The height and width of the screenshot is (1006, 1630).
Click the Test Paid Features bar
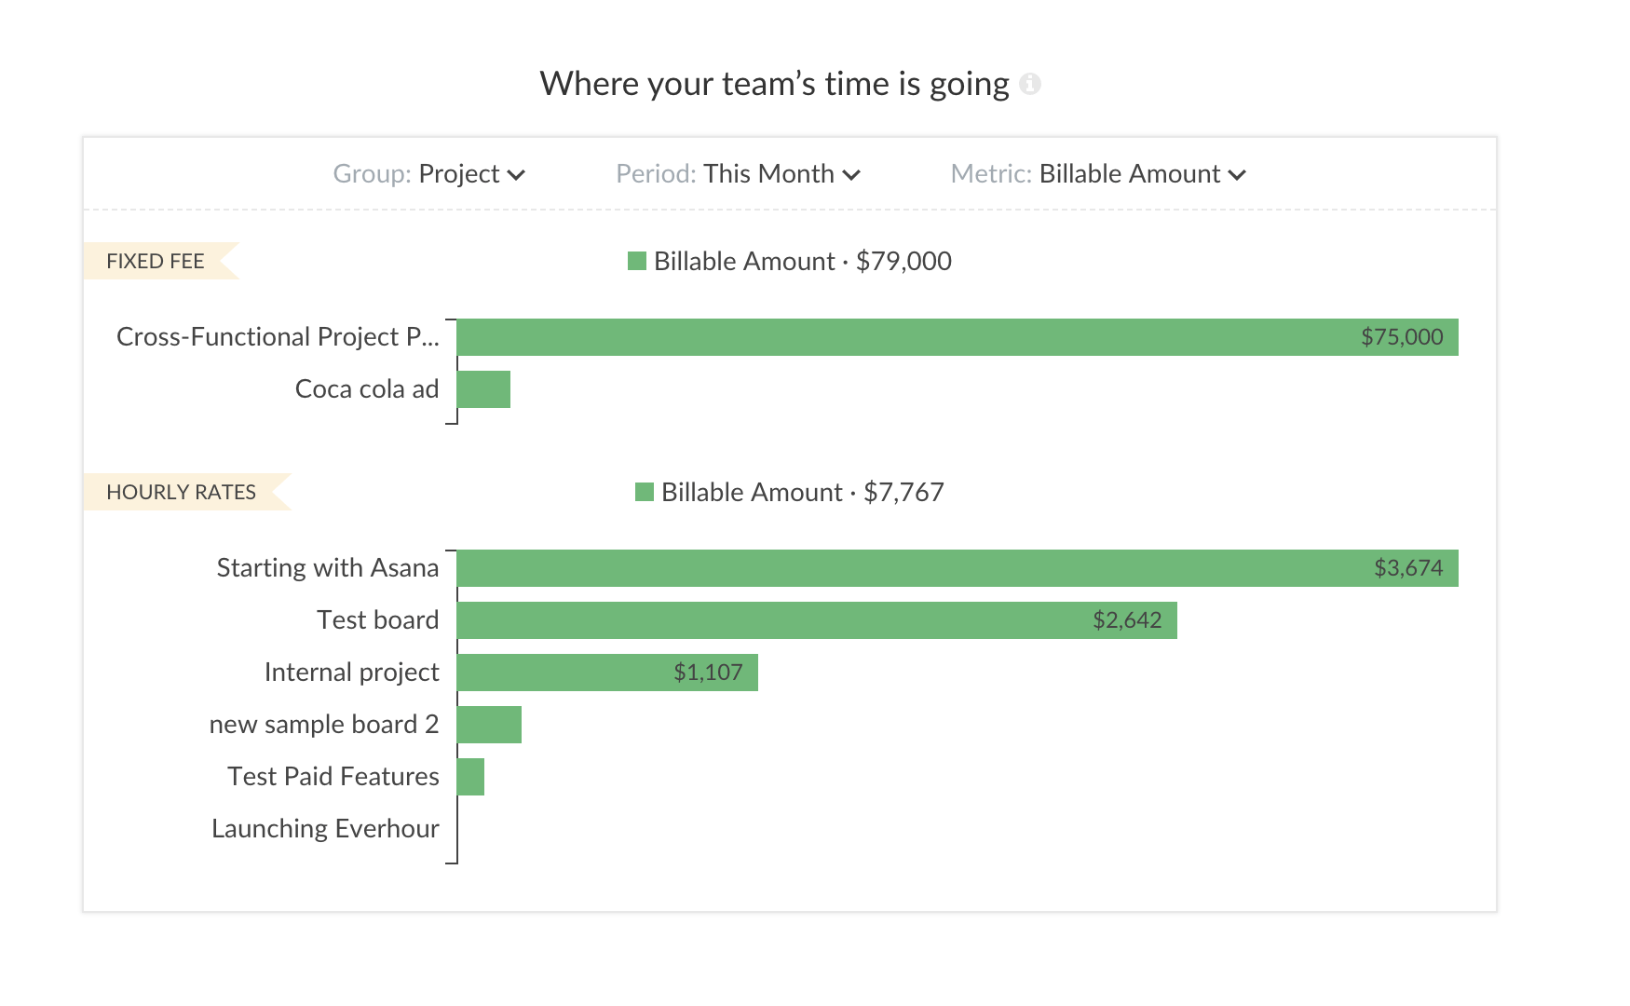pyautogui.click(x=470, y=777)
